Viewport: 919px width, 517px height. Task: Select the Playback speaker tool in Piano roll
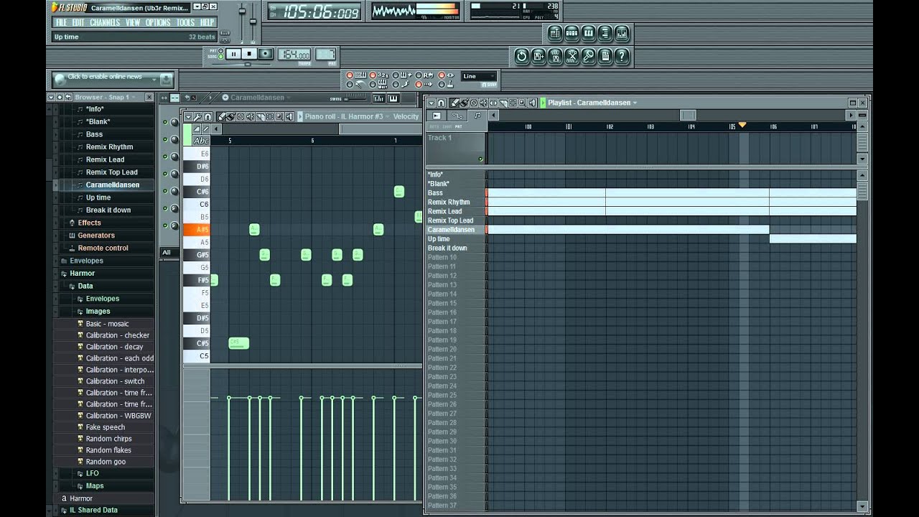(x=289, y=116)
